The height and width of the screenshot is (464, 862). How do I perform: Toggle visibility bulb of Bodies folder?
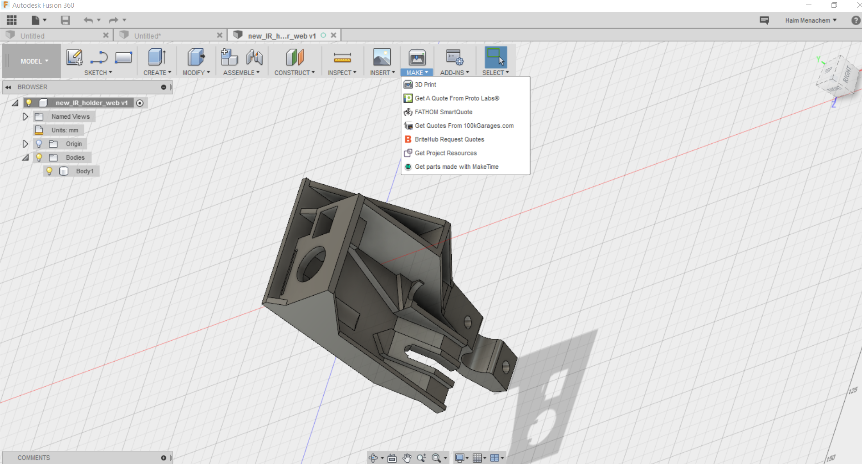pos(39,157)
